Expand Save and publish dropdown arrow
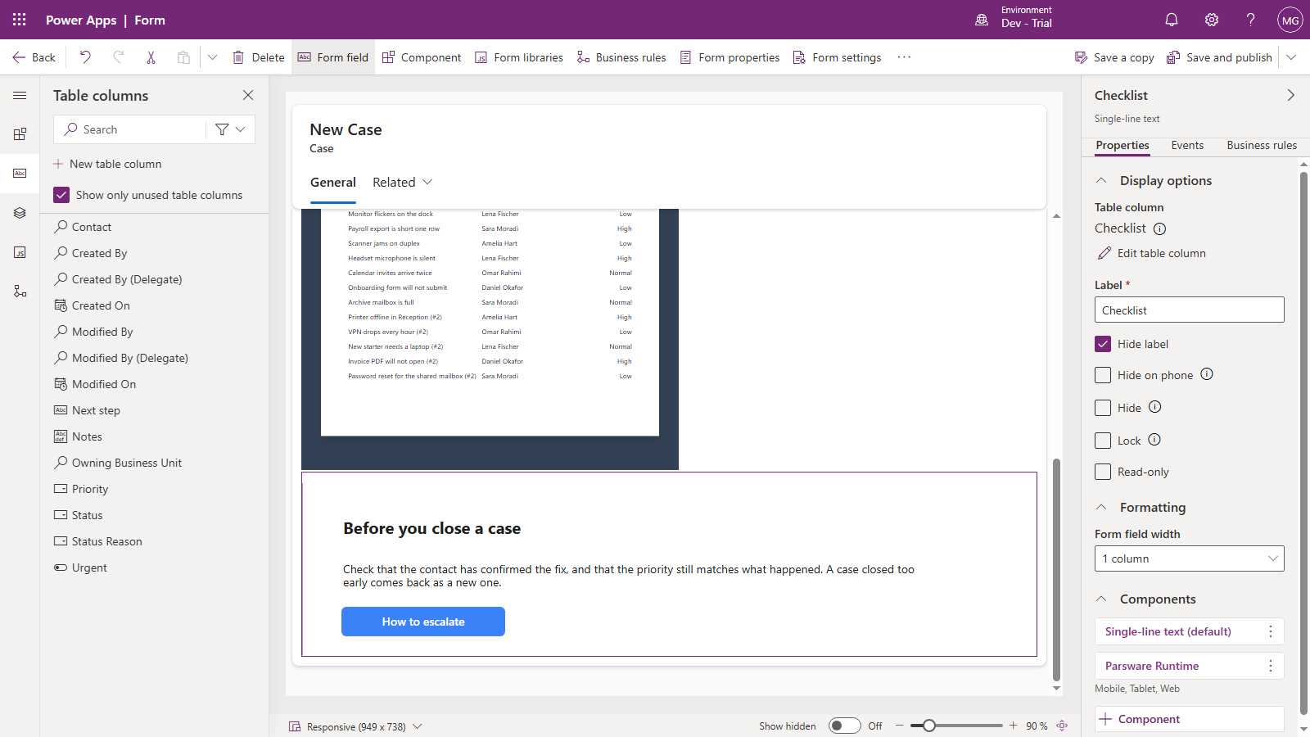1310x737 pixels. [x=1291, y=57]
